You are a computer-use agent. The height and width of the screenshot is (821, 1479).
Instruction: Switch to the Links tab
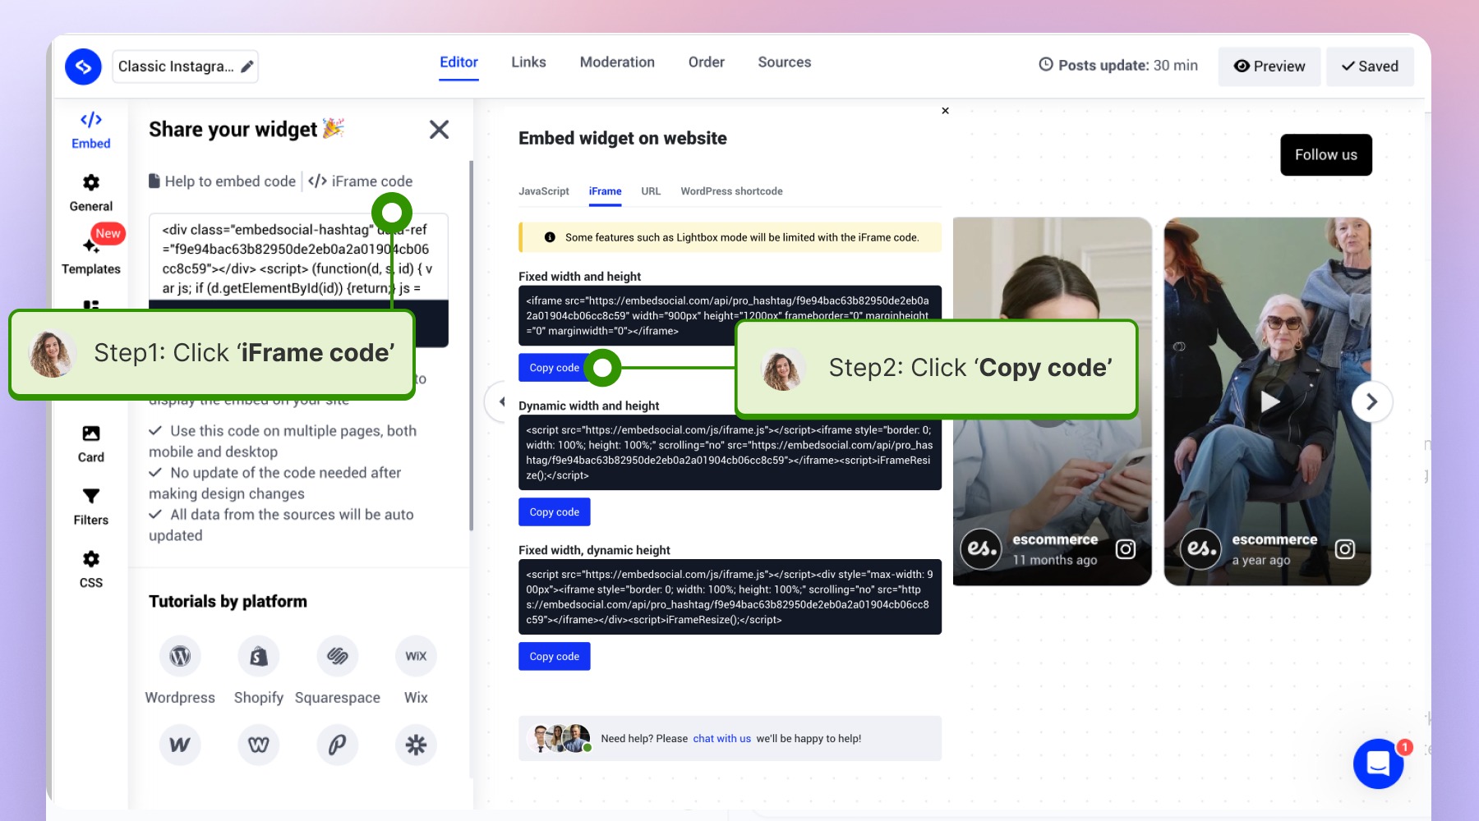pyautogui.click(x=528, y=62)
